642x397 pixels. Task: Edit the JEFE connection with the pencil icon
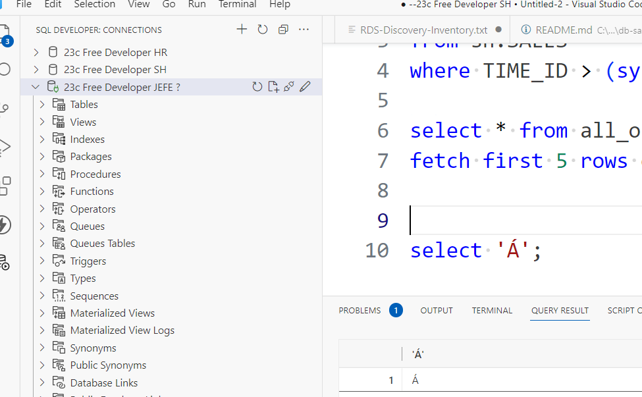click(x=305, y=87)
